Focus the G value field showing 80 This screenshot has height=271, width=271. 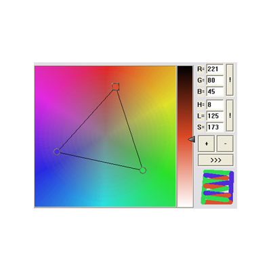click(215, 80)
